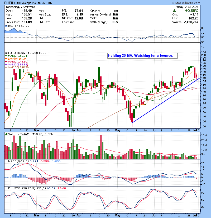The image size is (211, 218).
Task: Click the Open price 165.49
Action: tap(27, 11)
